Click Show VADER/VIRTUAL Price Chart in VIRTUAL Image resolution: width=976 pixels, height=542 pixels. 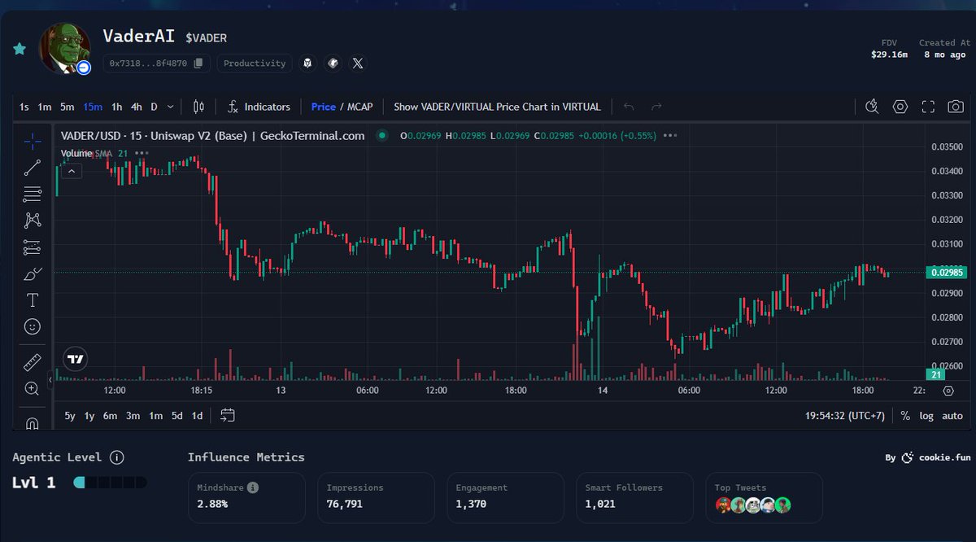click(497, 107)
